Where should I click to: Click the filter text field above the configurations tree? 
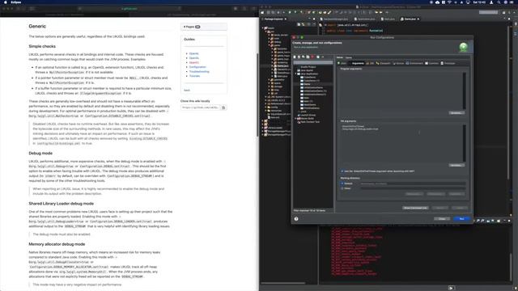click(x=313, y=62)
